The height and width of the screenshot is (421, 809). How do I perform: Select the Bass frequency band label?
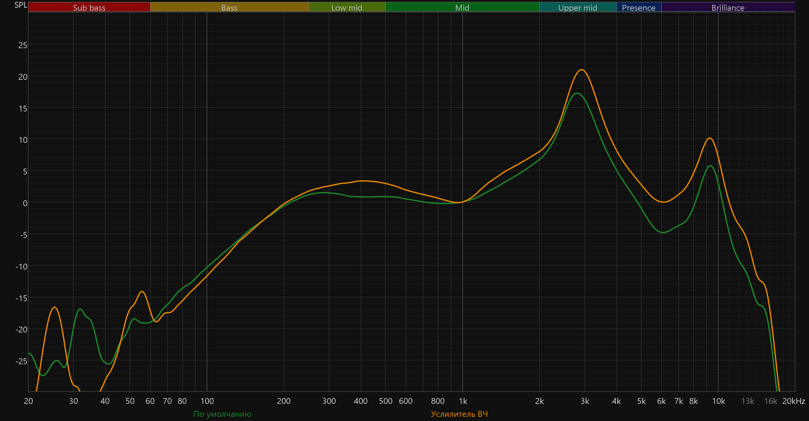click(x=229, y=7)
